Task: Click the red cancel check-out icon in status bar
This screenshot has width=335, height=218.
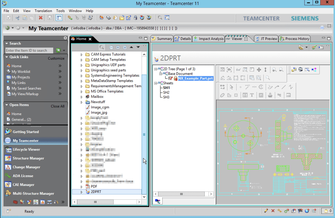Action: coord(273,211)
